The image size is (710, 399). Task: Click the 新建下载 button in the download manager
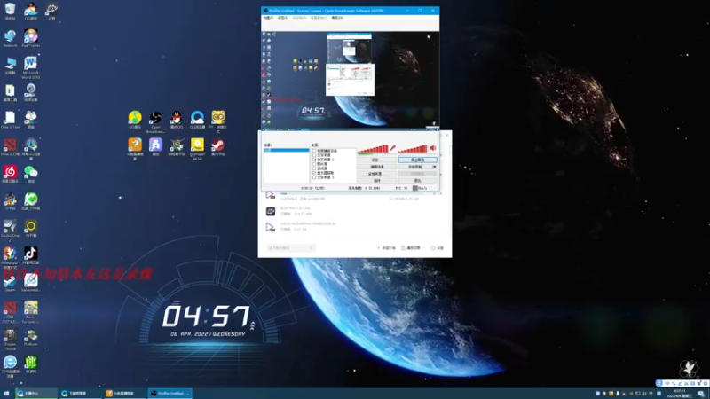coord(387,248)
